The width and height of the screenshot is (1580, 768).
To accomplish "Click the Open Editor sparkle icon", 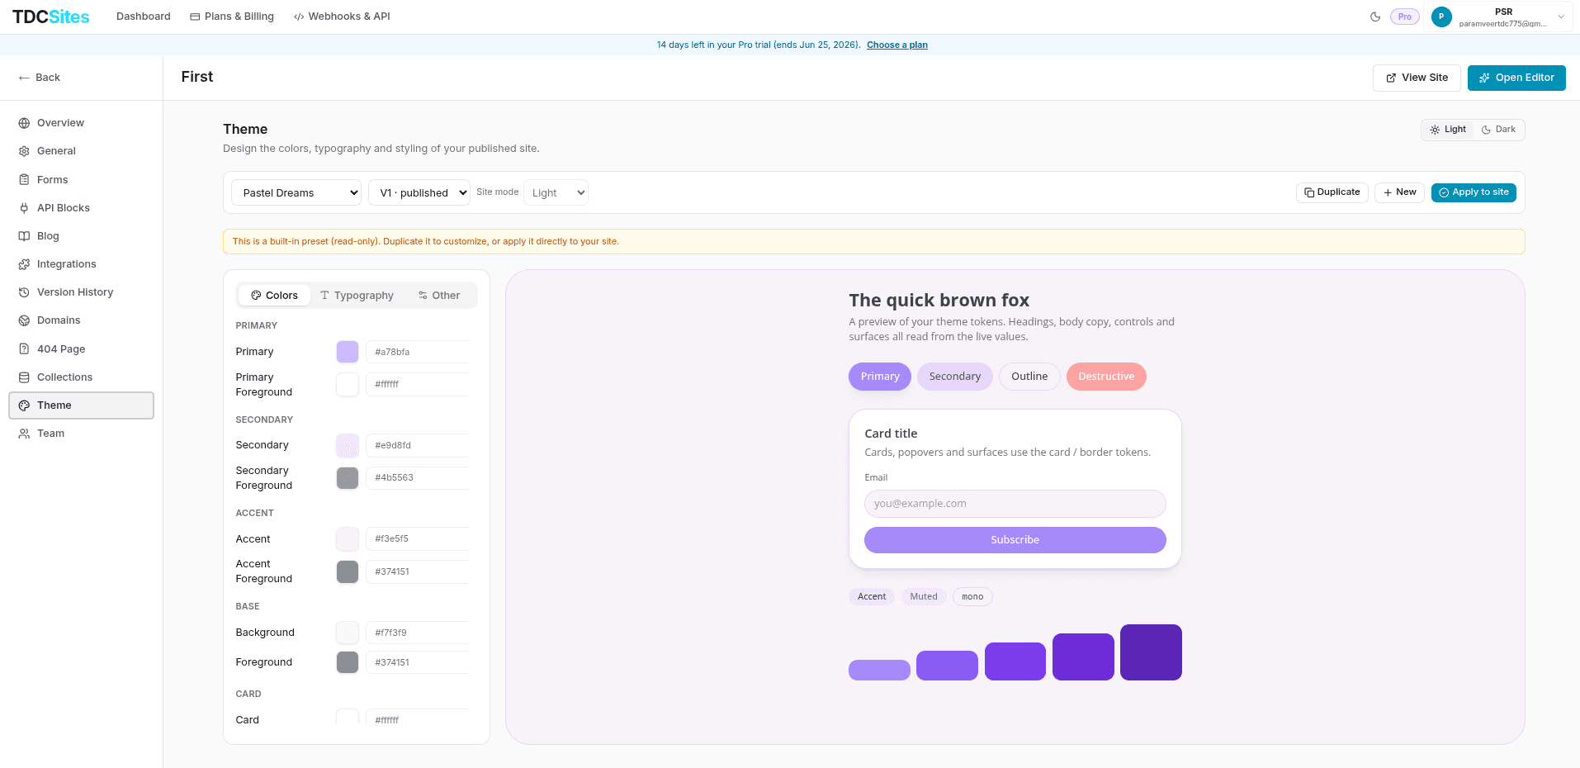I will point(1484,78).
